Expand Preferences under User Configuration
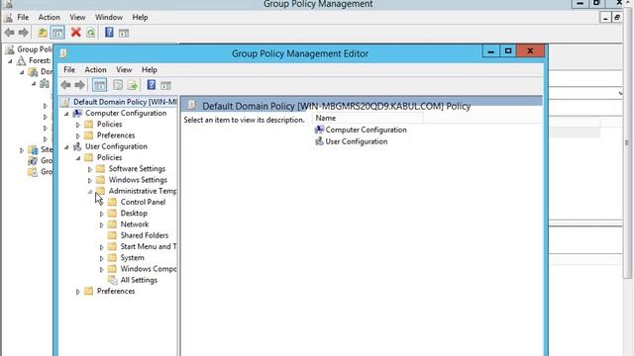The image size is (634, 356). tap(78, 292)
